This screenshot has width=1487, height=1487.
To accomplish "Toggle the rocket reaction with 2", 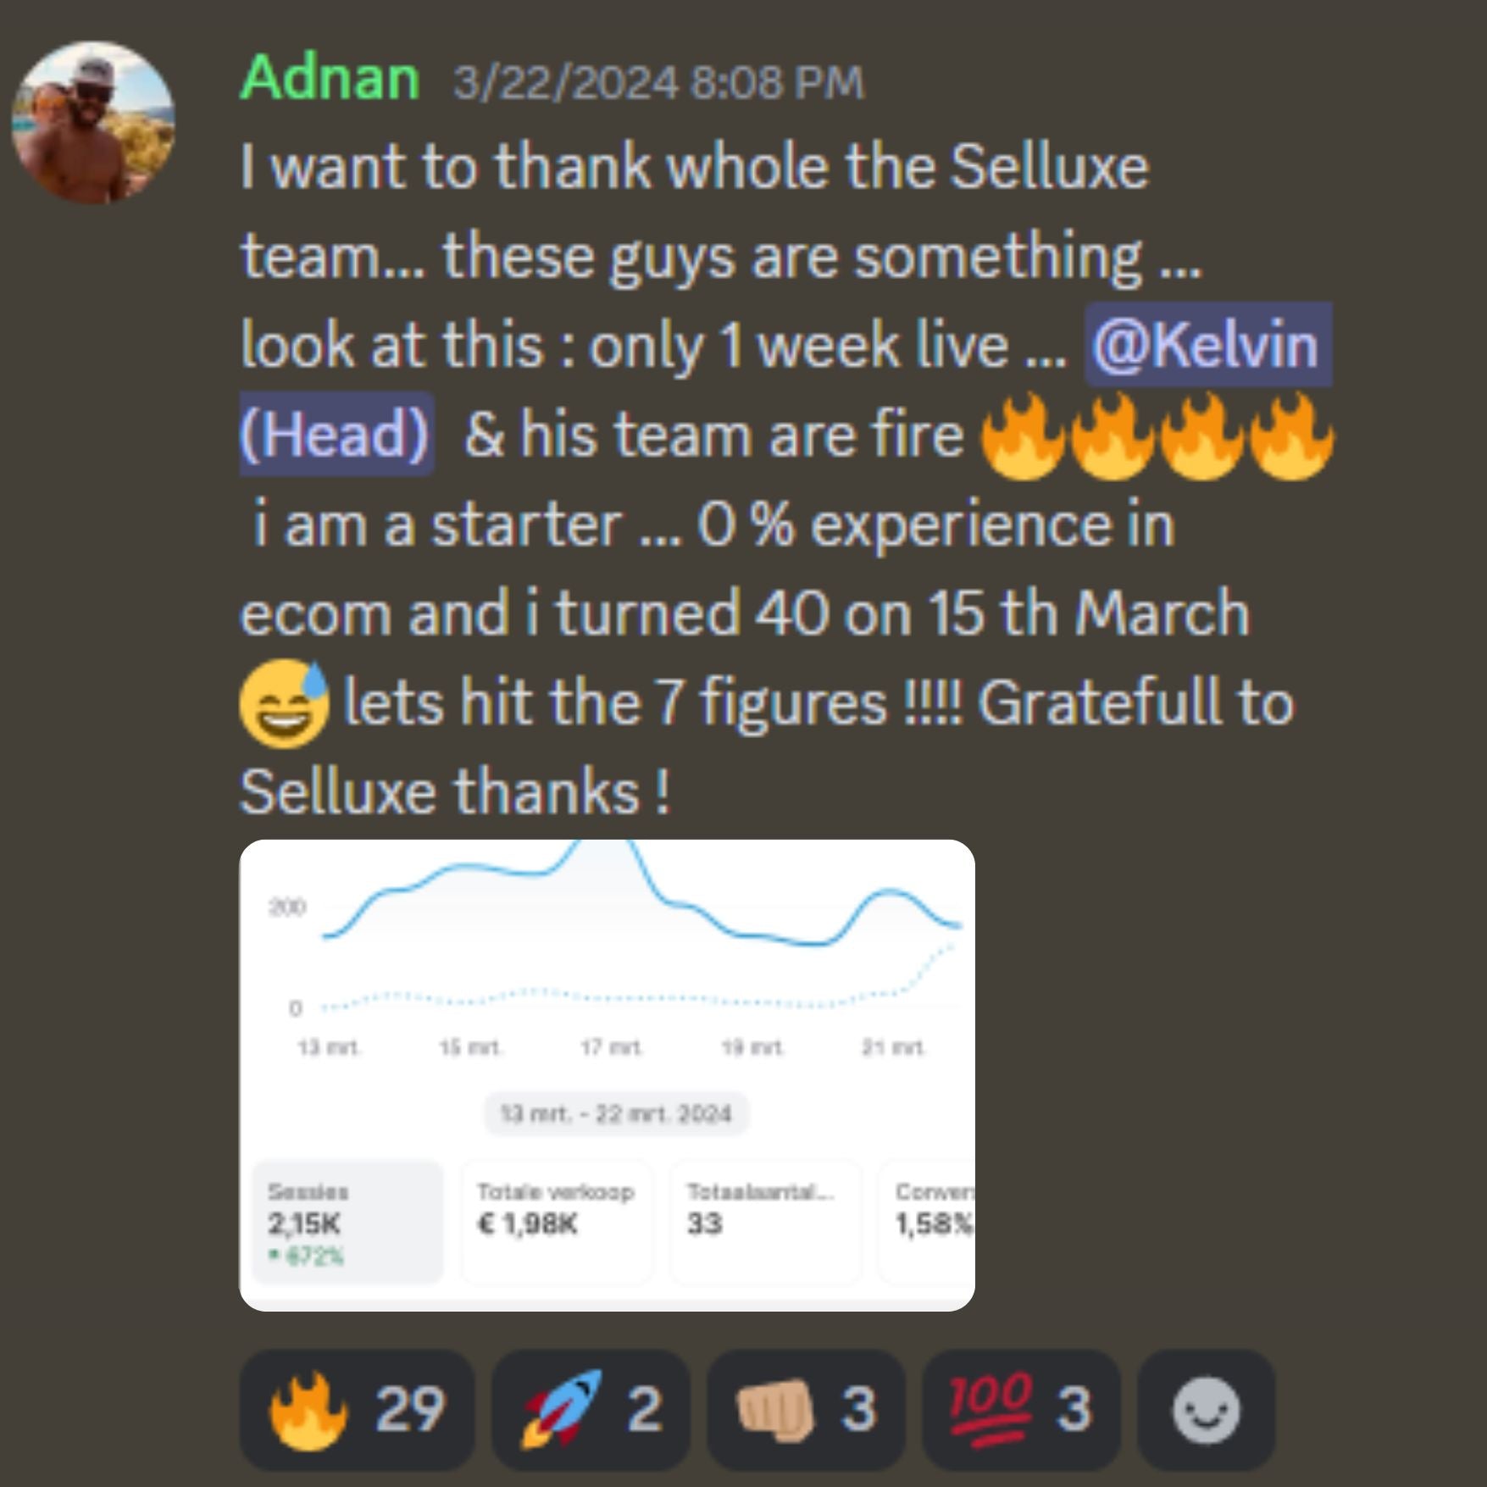I will click(x=591, y=1409).
